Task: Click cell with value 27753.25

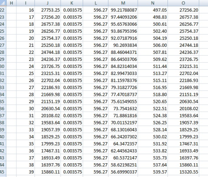Action: point(48,10)
